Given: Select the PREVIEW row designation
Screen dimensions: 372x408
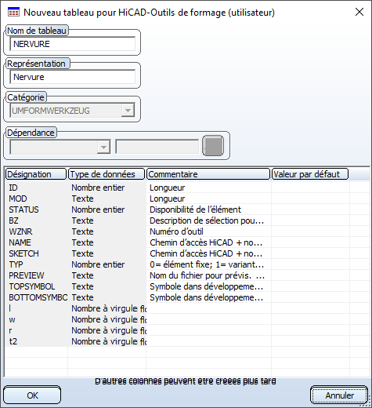Looking at the screenshot, I should tap(27, 275).
